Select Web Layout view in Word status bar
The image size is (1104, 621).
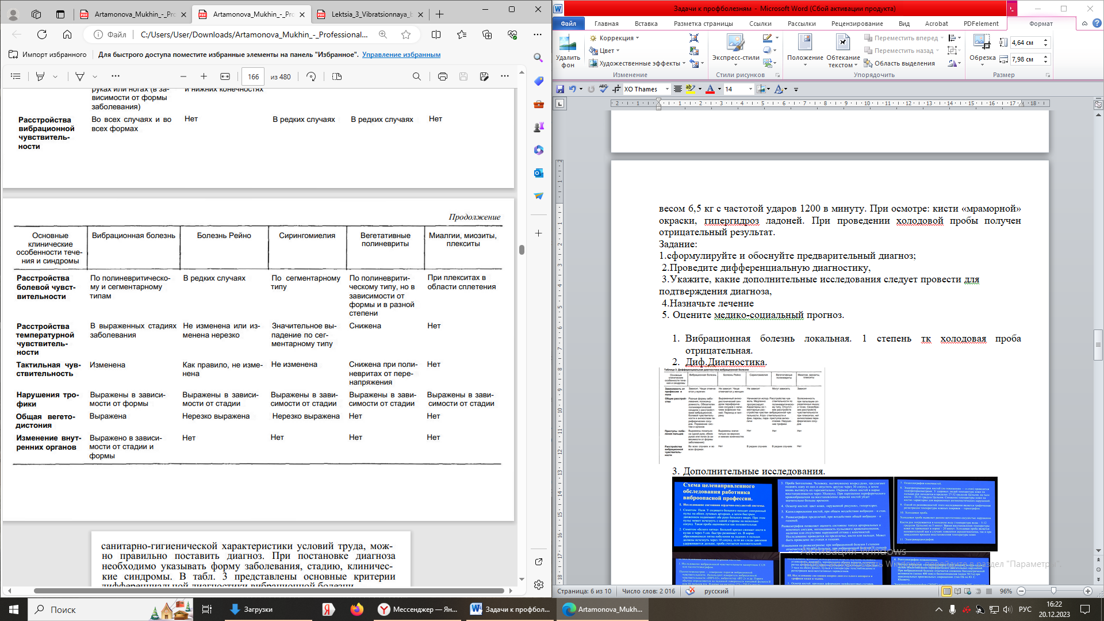pos(968,591)
